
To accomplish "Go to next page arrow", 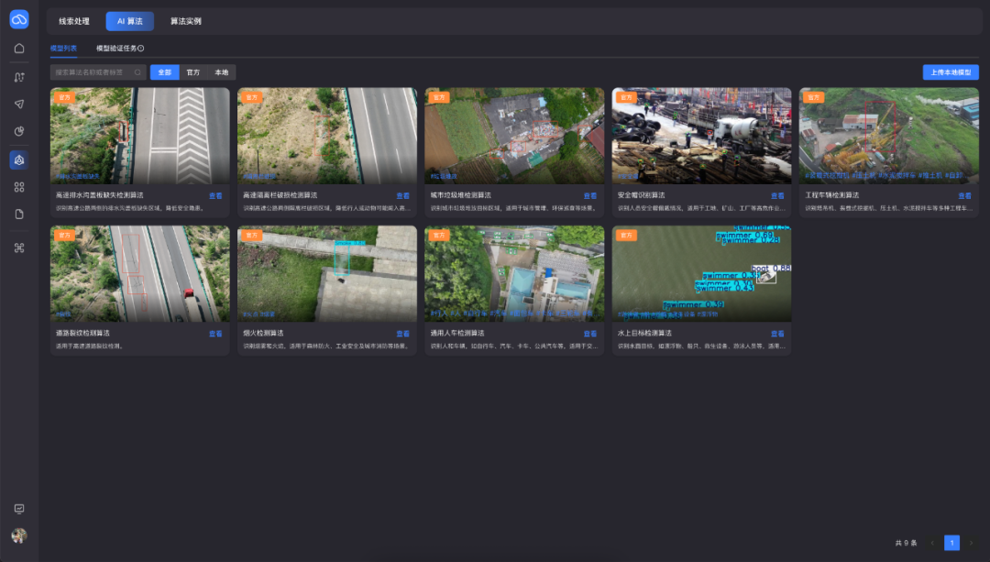I will (x=971, y=543).
